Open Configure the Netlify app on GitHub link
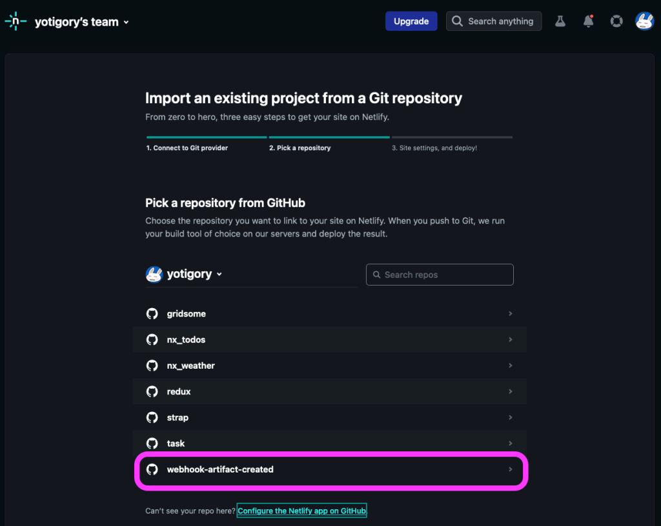 tap(301, 511)
